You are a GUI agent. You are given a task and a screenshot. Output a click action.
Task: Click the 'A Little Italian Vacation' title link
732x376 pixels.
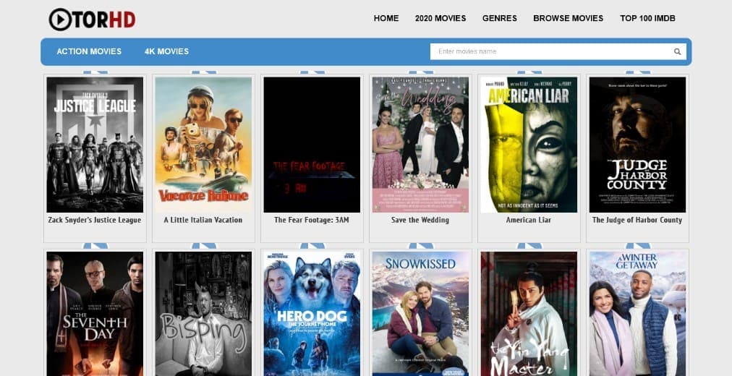pos(203,220)
